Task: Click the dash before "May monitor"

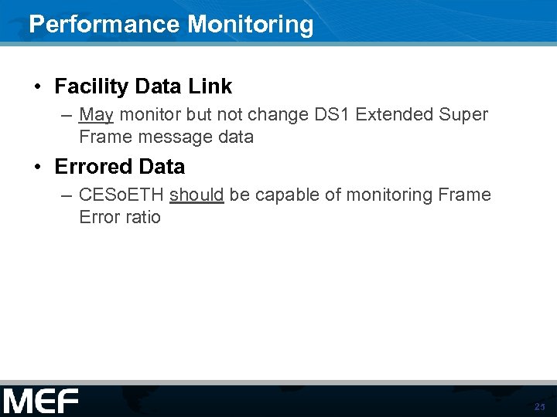Action: click(67, 115)
